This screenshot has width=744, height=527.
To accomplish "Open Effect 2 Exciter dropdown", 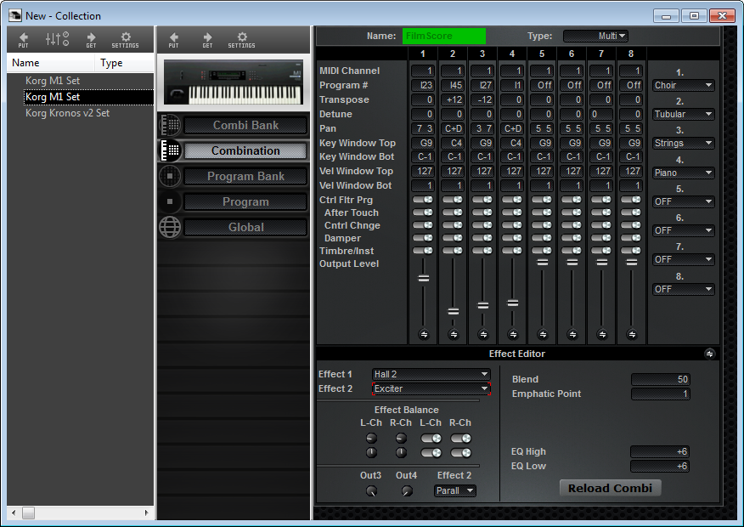I will pos(431,388).
